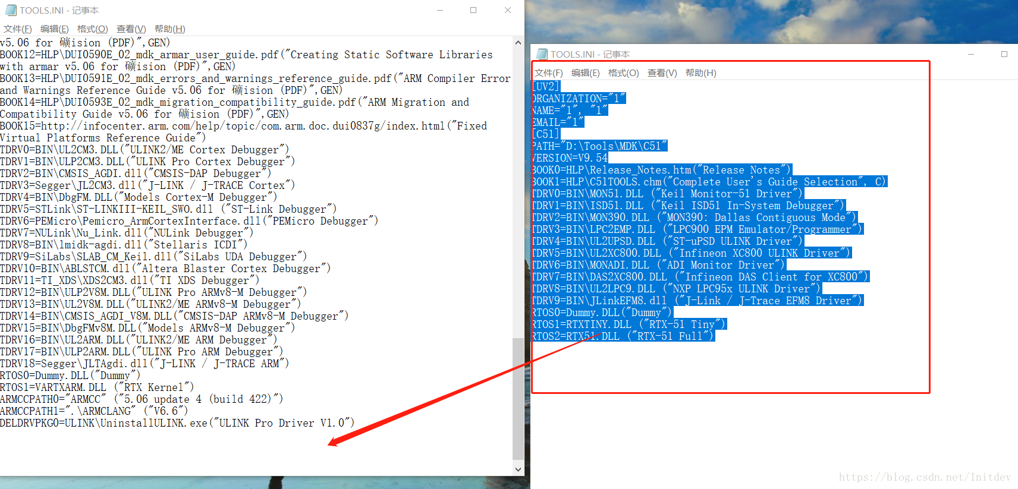Click the VERSION=V9.54 line

point(570,158)
